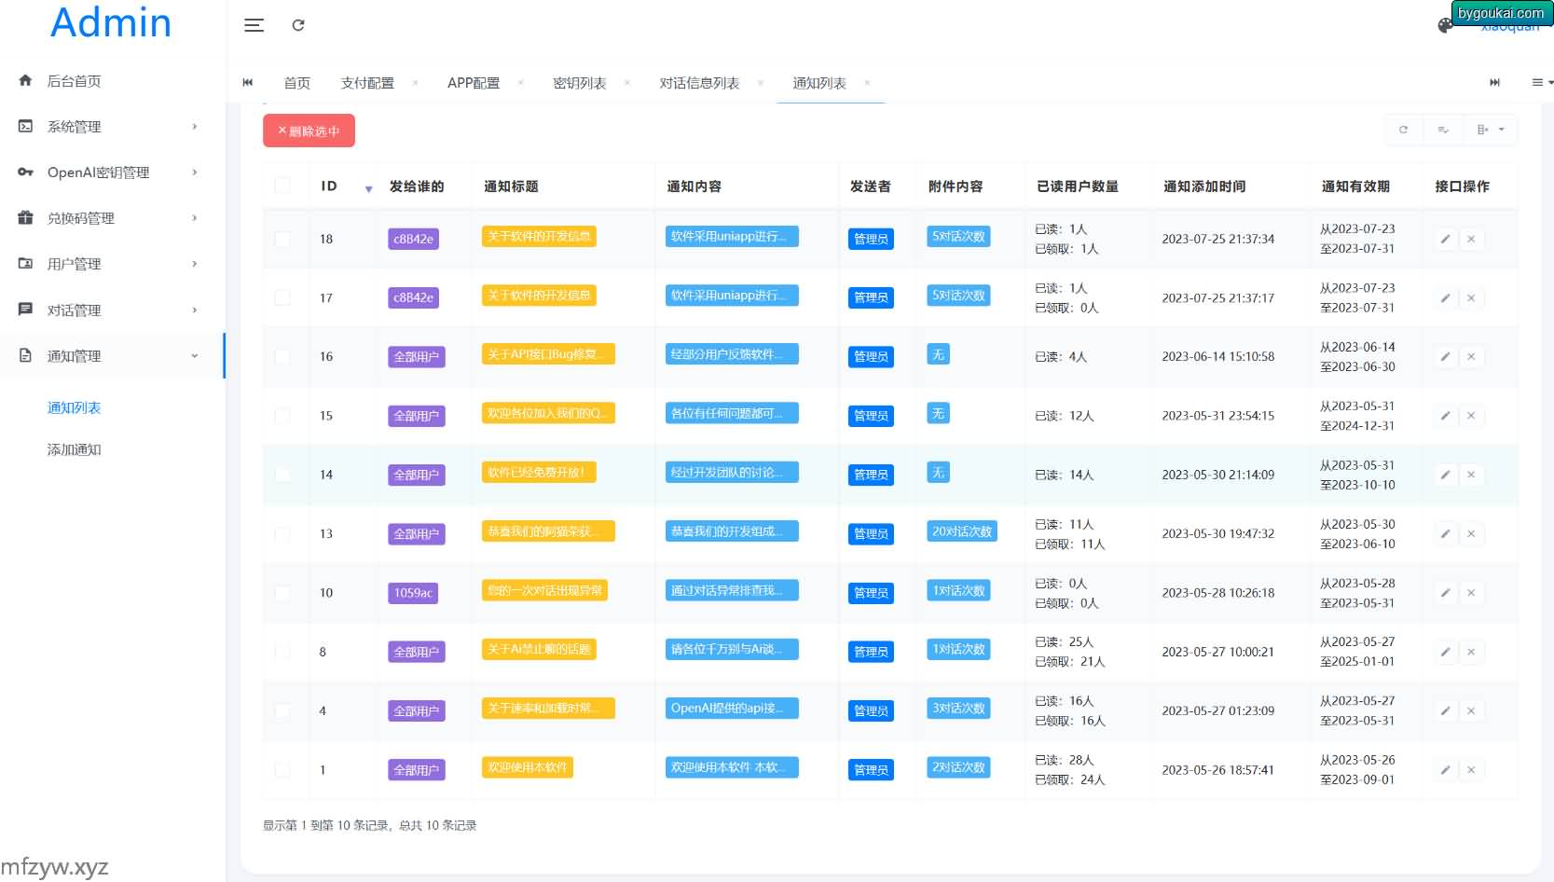Click edit pencil icon for ID 1
The width and height of the screenshot is (1554, 882).
pos(1445,770)
